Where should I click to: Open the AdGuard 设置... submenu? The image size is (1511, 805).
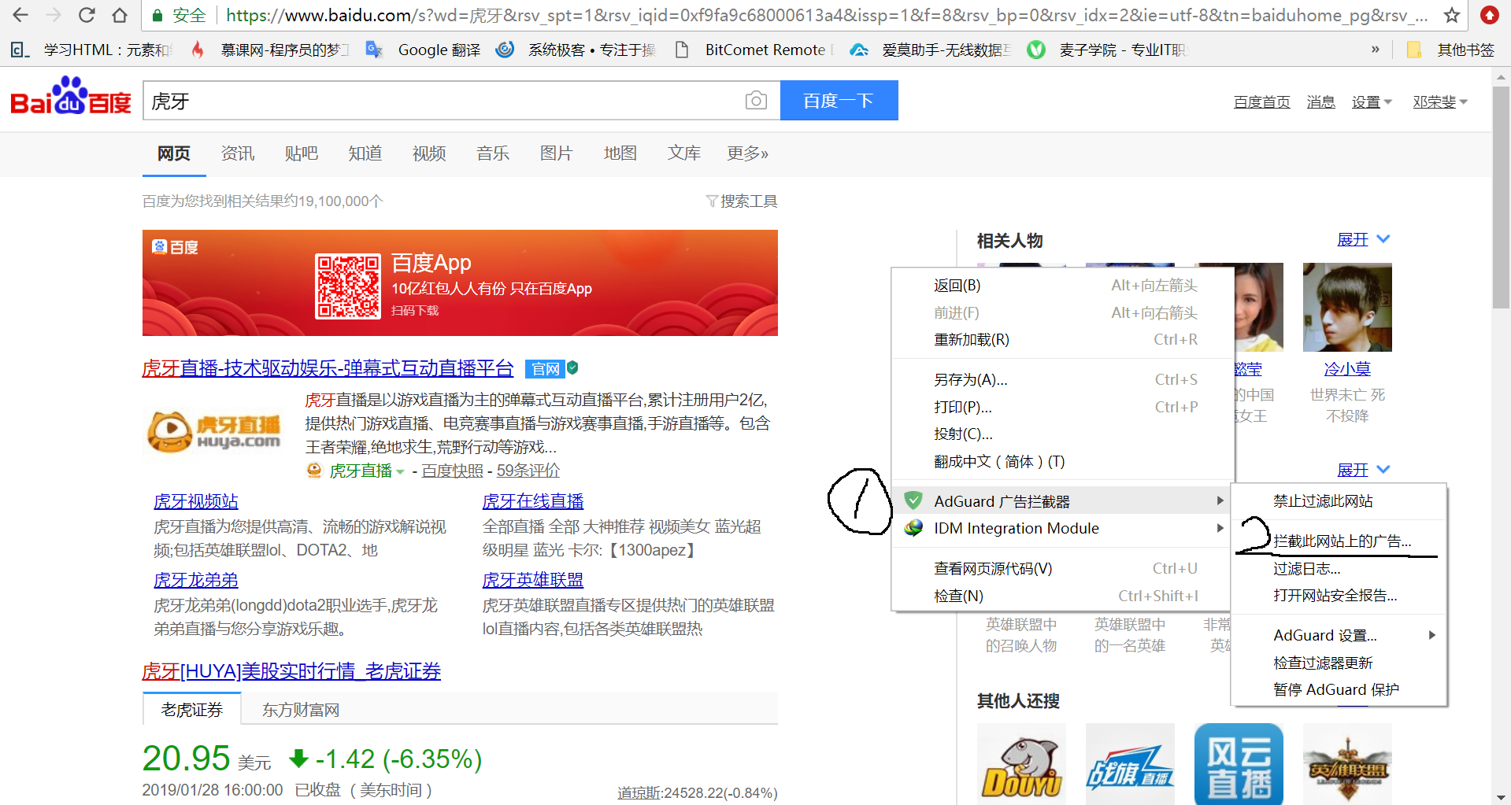(1339, 635)
